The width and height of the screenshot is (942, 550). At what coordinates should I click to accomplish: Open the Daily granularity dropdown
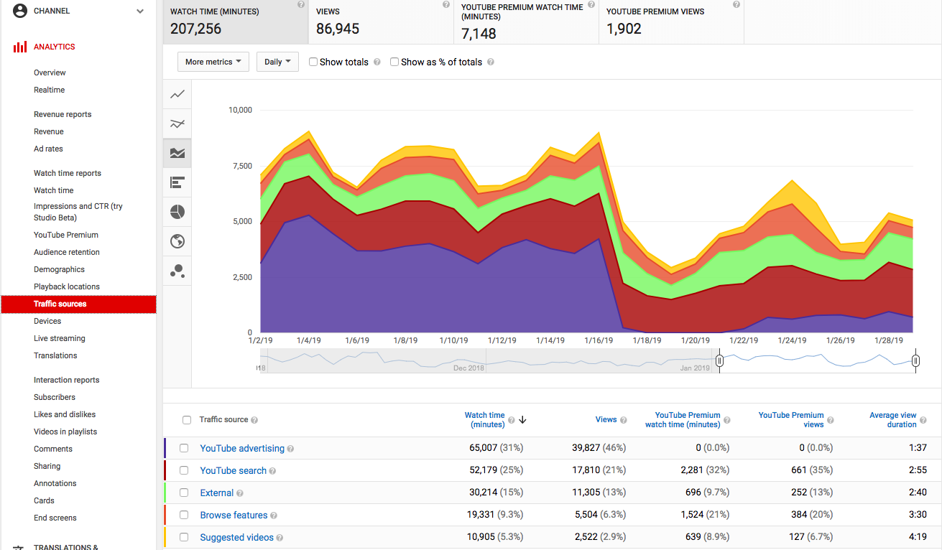pyautogui.click(x=277, y=62)
